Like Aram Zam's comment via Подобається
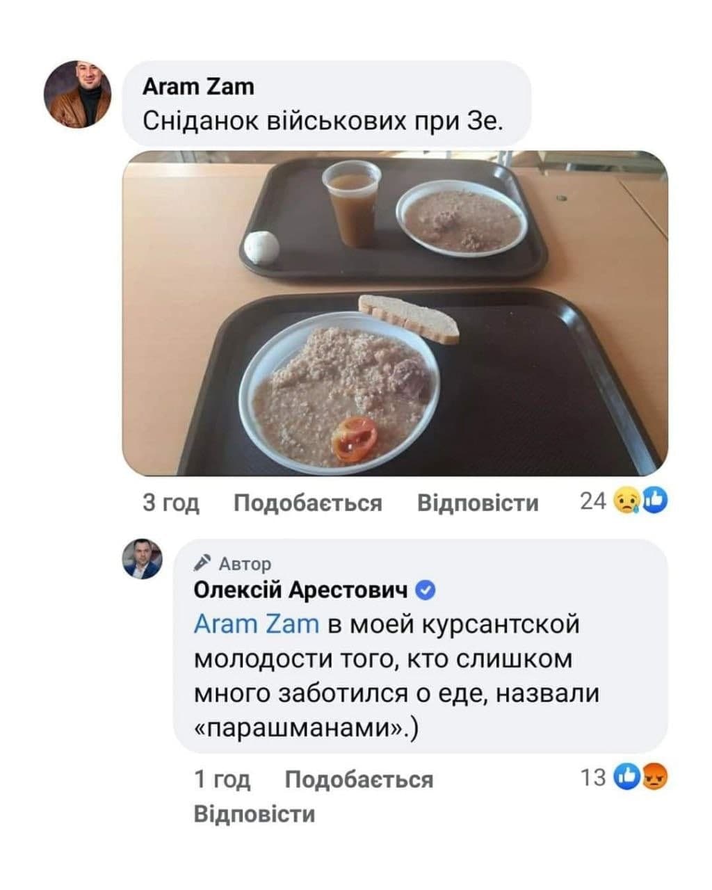Image resolution: width=712 pixels, height=890 pixels. pyautogui.click(x=308, y=502)
